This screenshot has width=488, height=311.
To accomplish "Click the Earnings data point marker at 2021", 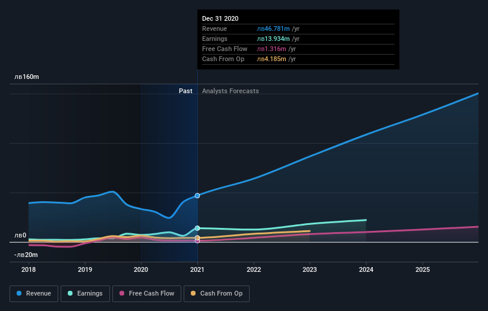I will click(x=197, y=228).
